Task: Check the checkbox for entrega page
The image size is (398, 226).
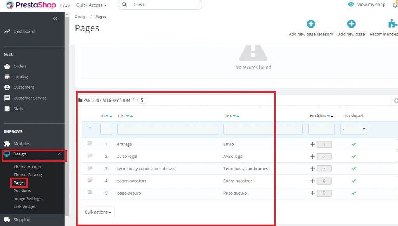Action: (90, 143)
